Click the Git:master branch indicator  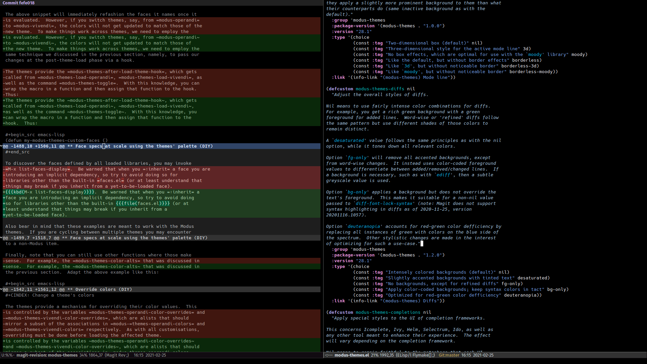coord(449,355)
